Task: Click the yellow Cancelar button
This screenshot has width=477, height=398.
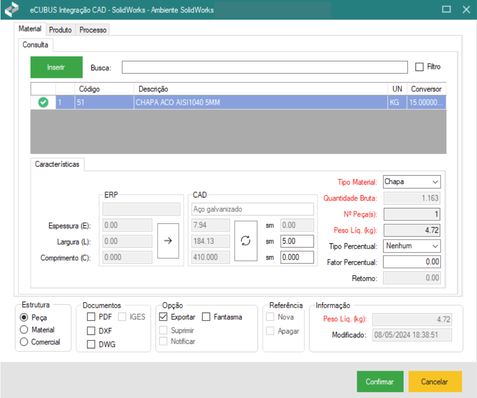Action: click(x=435, y=382)
